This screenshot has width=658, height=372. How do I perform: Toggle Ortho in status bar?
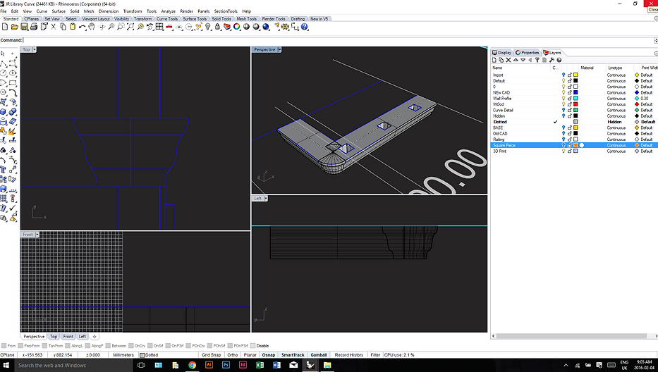[x=233, y=355]
